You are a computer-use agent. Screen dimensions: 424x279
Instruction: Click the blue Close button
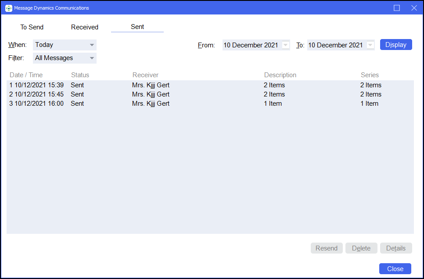coord(395,269)
